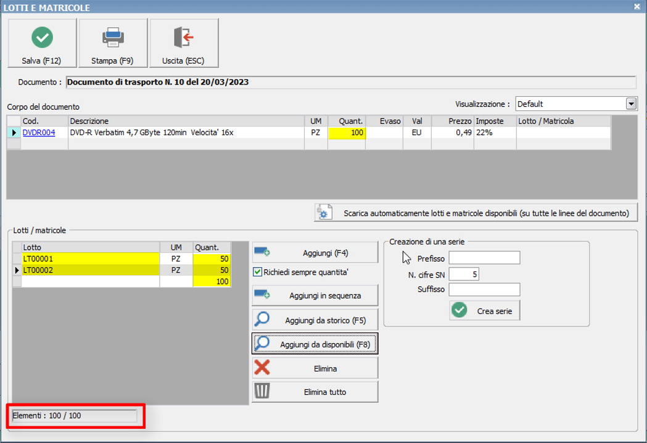The height and width of the screenshot is (443, 647).
Task: Close the Lotti e Matricole window
Action: tap(637, 7)
